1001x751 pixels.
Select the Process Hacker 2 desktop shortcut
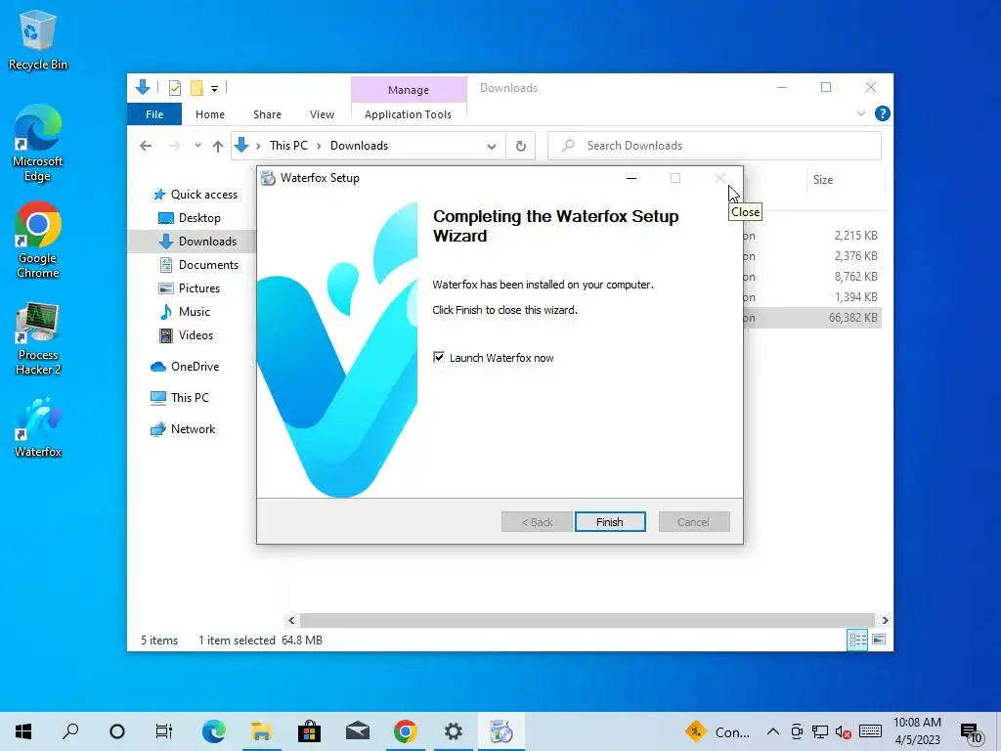click(38, 339)
